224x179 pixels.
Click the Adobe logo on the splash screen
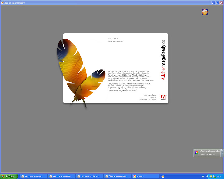(x=163, y=98)
